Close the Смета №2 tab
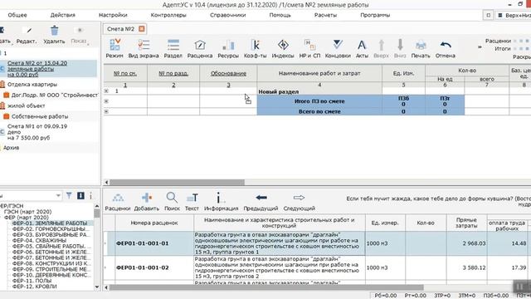 click(x=142, y=29)
